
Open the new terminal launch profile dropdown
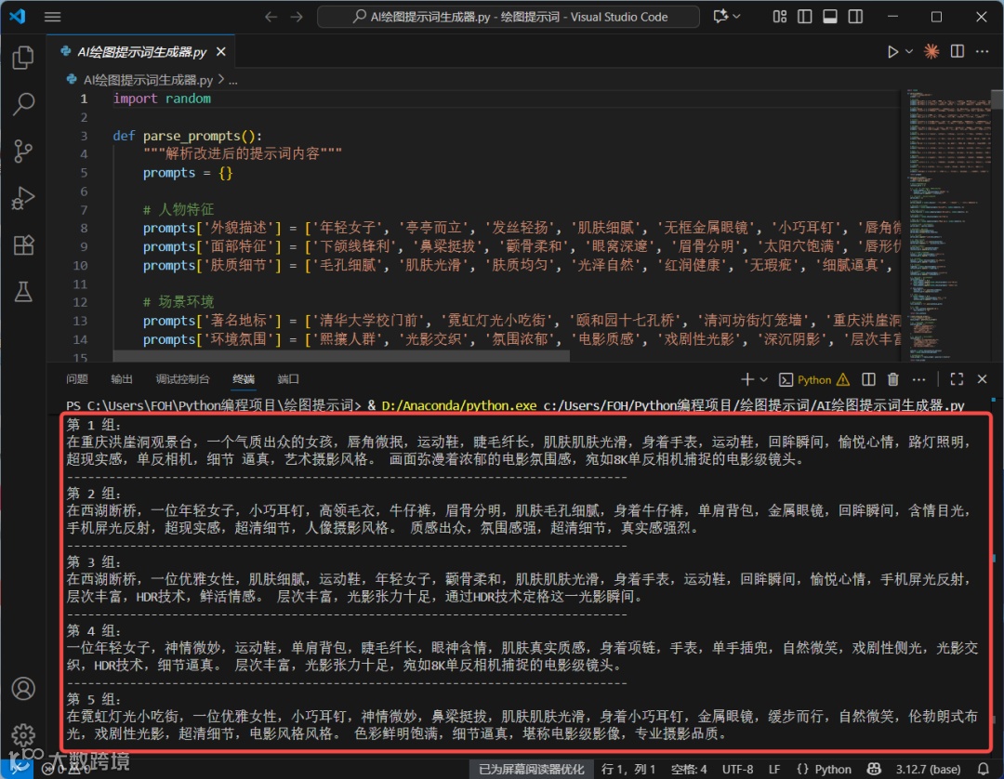click(763, 379)
